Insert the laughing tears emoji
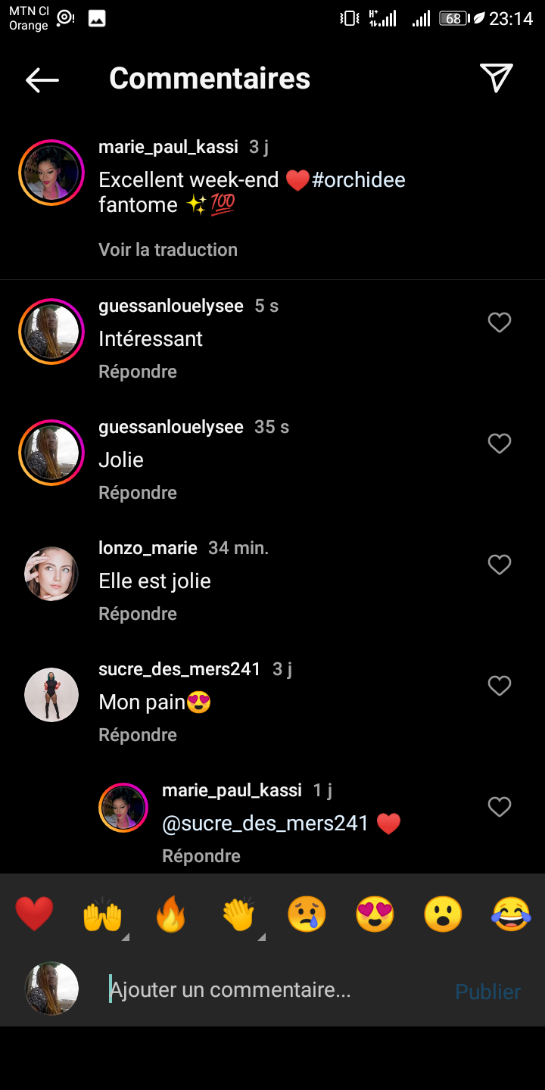The image size is (545, 1090). click(511, 914)
